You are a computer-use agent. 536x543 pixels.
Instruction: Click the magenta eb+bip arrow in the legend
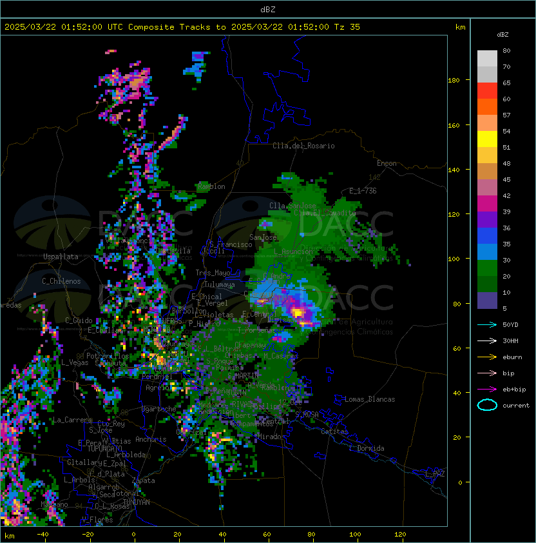[x=487, y=390]
